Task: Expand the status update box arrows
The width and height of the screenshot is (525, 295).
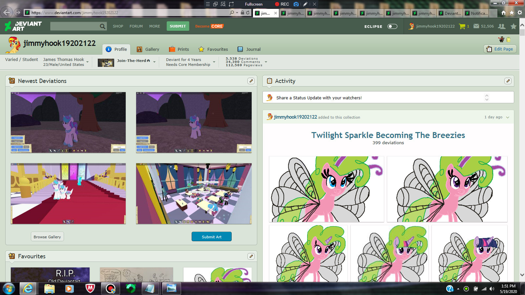Action: [487, 97]
